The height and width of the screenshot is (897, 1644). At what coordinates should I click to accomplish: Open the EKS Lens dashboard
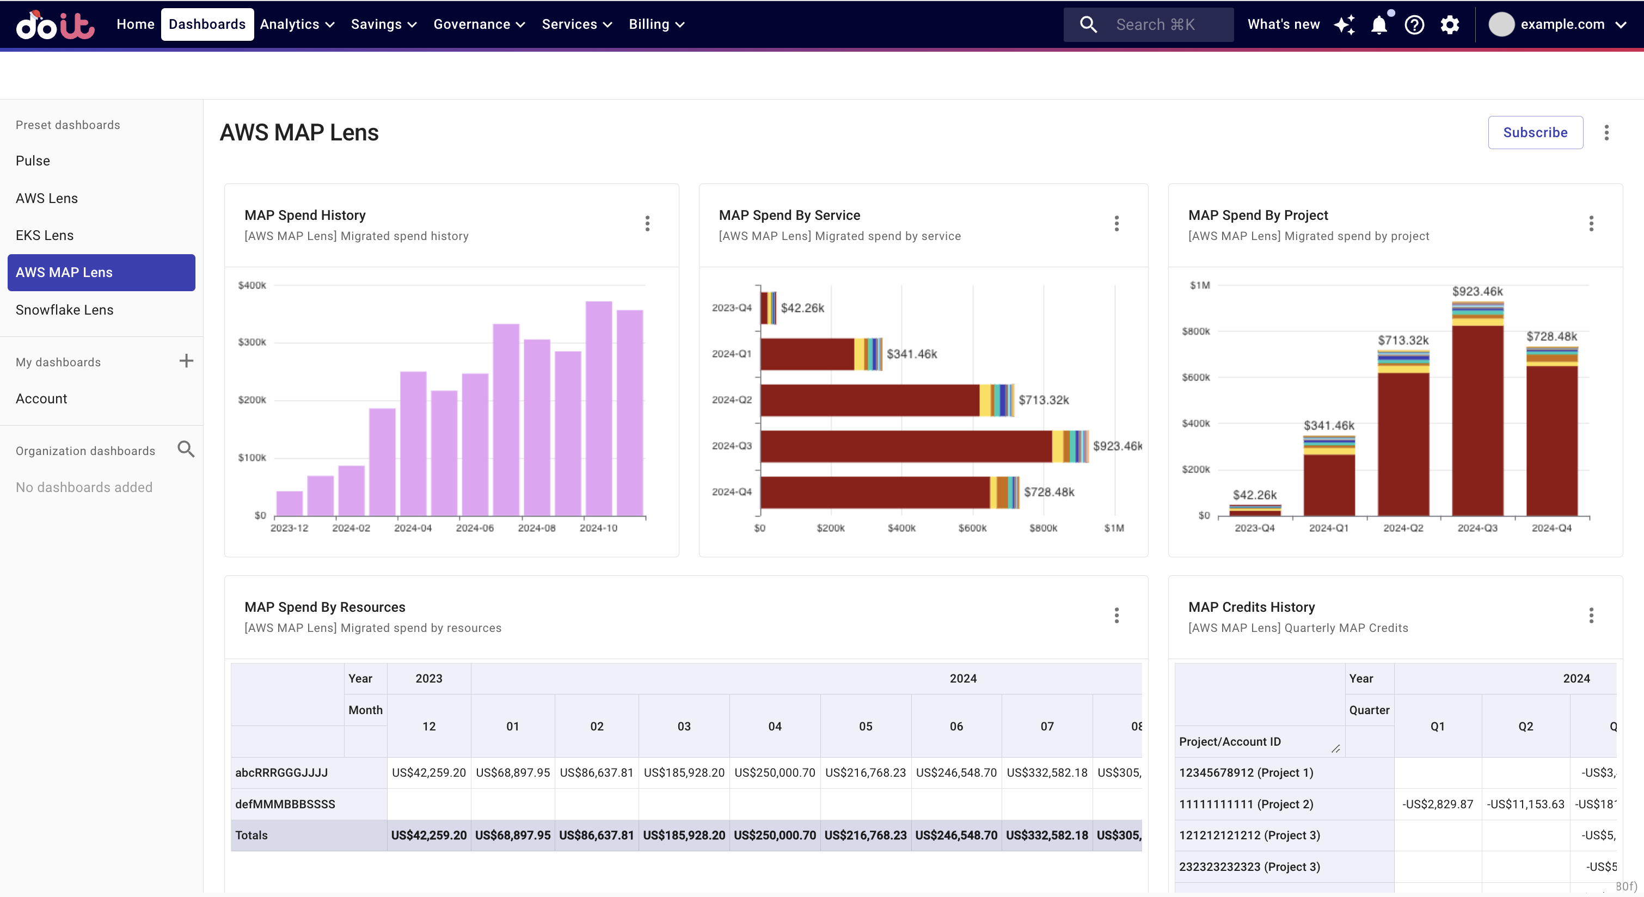101,236
